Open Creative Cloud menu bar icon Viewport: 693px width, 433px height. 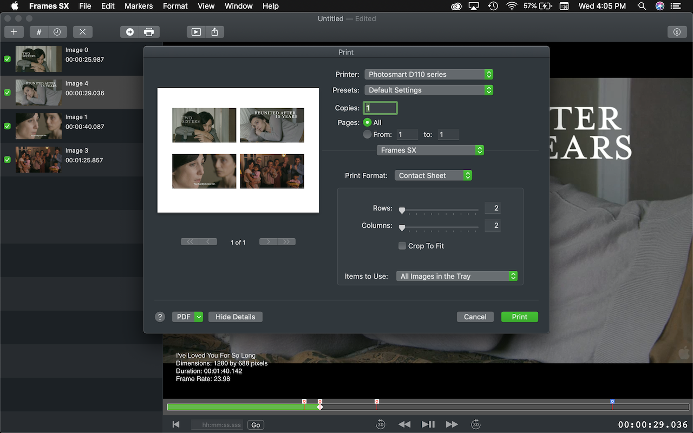point(456,6)
